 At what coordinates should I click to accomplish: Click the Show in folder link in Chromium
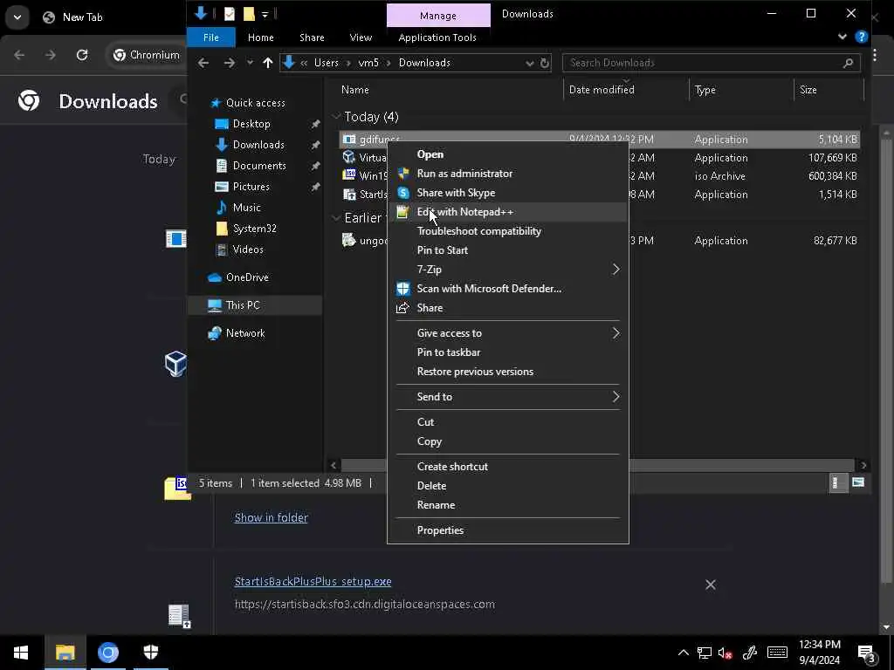[x=272, y=518]
